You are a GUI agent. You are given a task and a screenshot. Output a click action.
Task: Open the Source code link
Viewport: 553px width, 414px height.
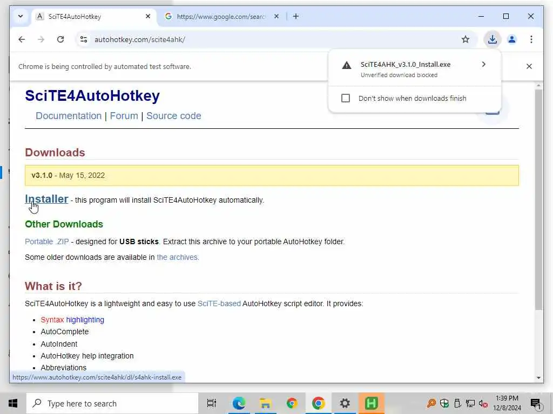[x=173, y=116]
